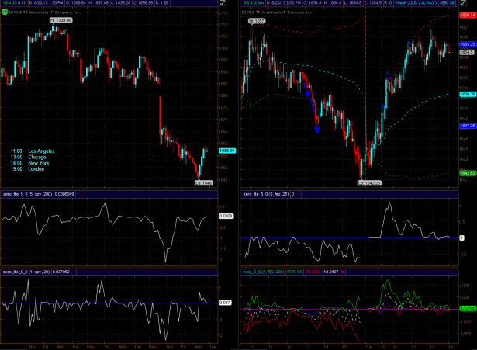This screenshot has width=477, height=350.
Task: Click the Lo: 1646 bubble on the SPX chart
Action: [x=204, y=183]
